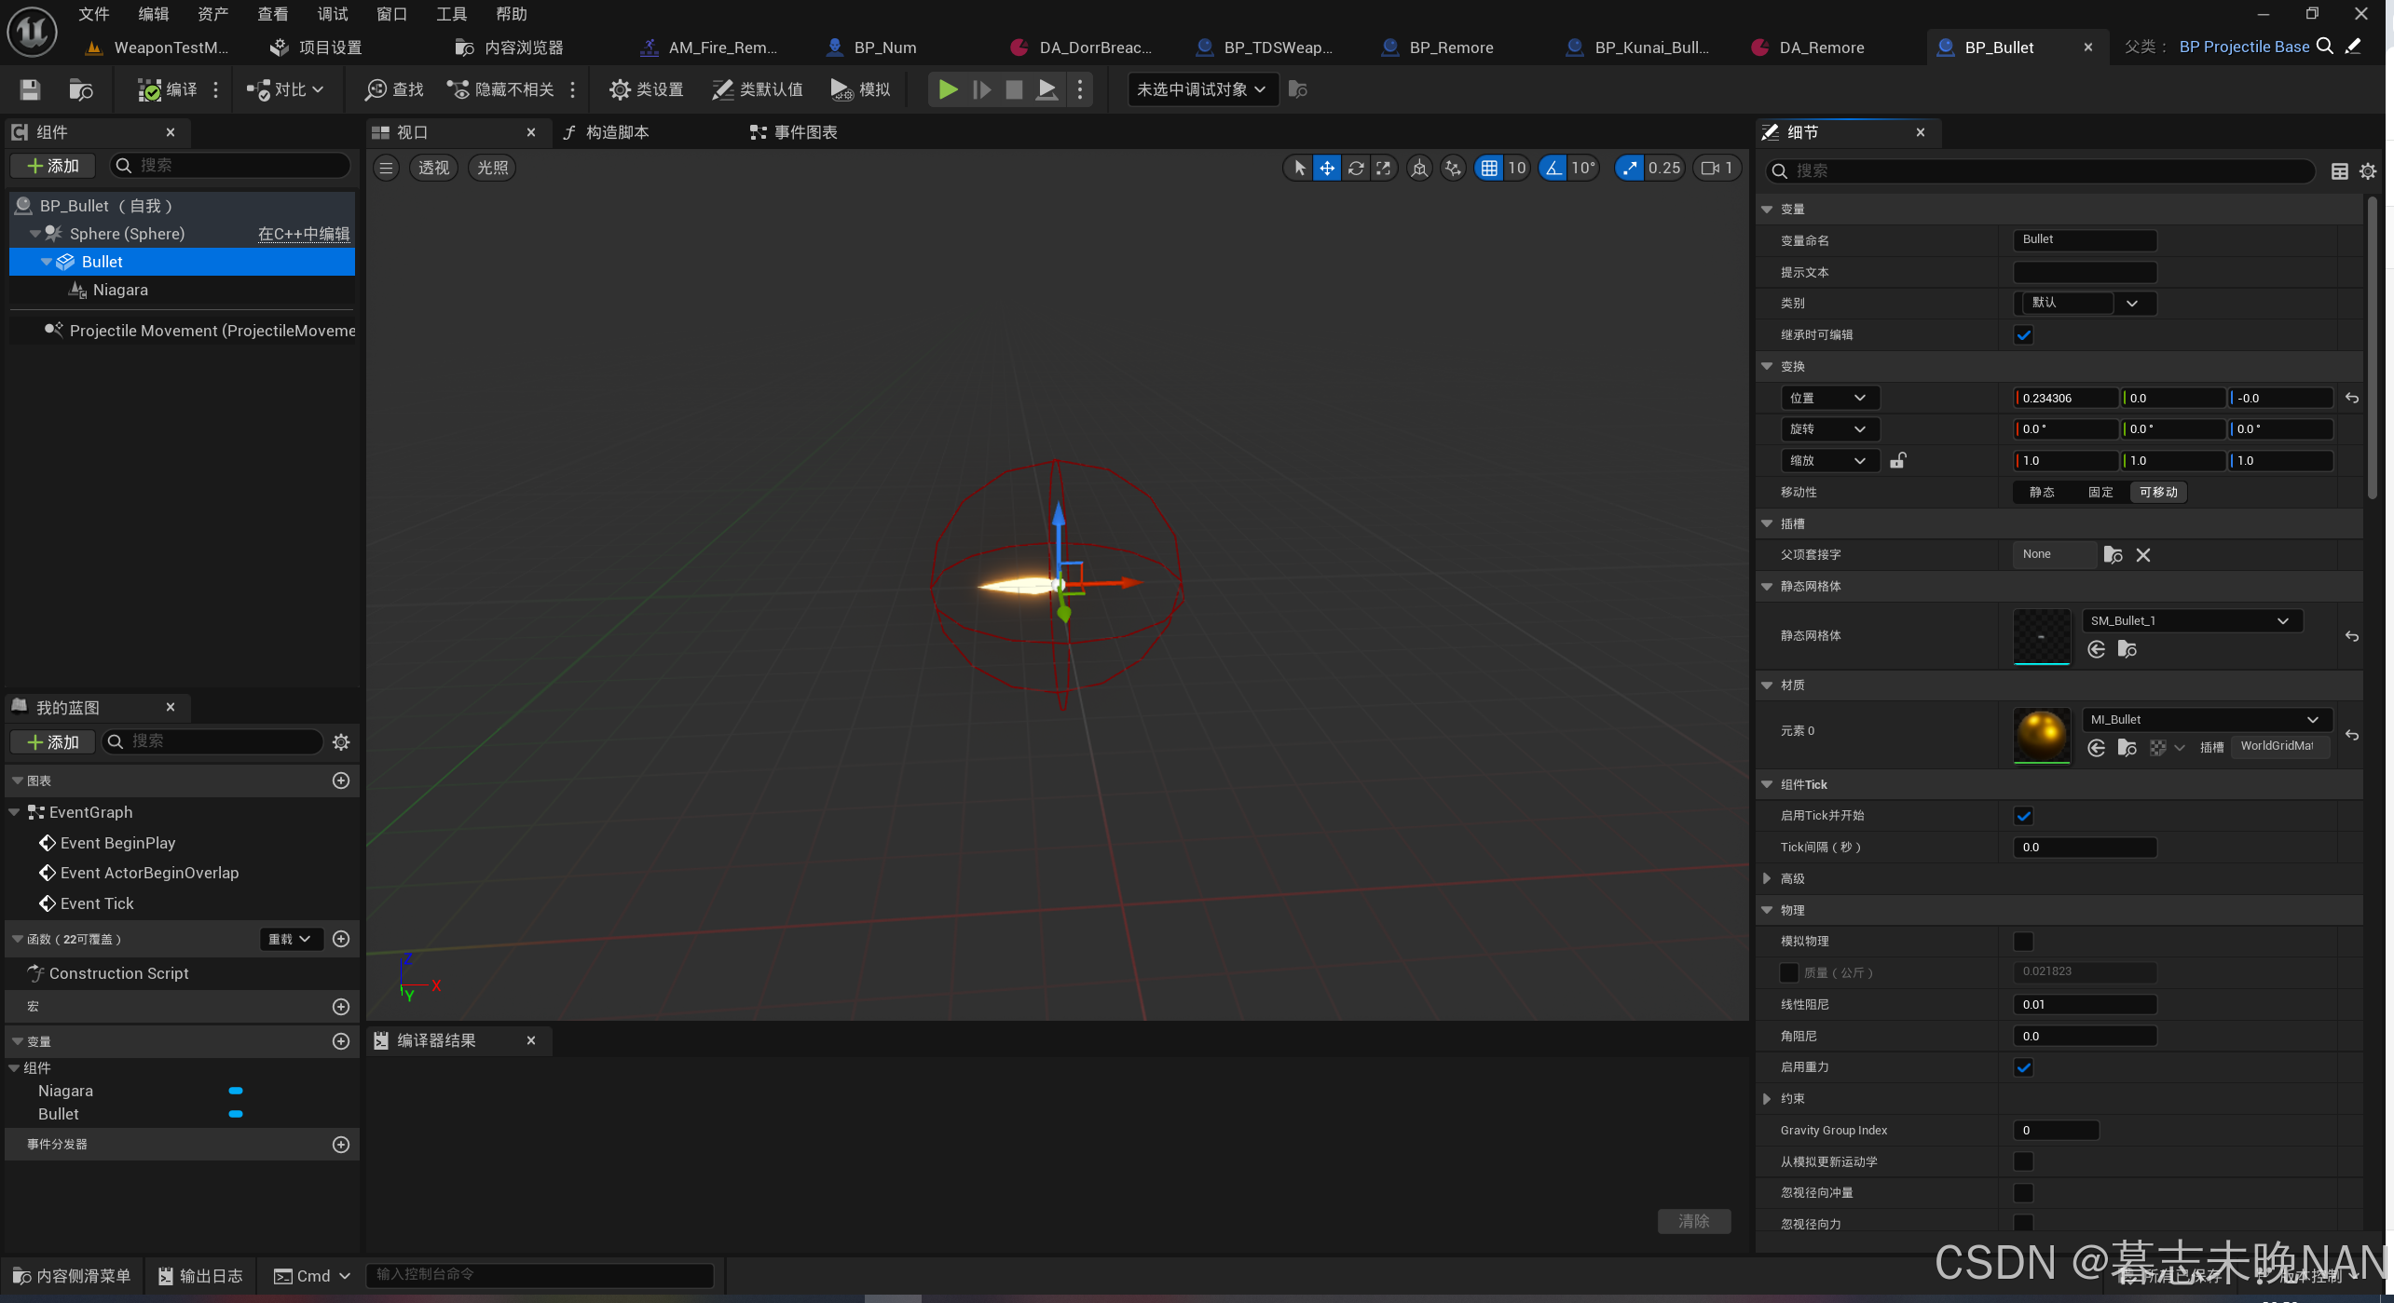Open My Blueprint panel settings gear
This screenshot has width=2394, height=1303.
coord(341,742)
